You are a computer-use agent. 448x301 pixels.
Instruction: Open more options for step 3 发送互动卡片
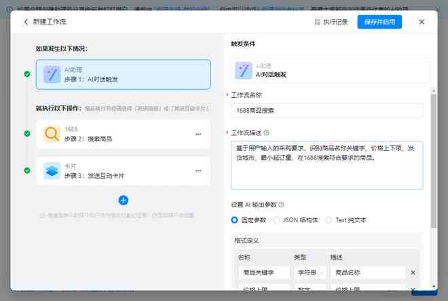(x=198, y=171)
